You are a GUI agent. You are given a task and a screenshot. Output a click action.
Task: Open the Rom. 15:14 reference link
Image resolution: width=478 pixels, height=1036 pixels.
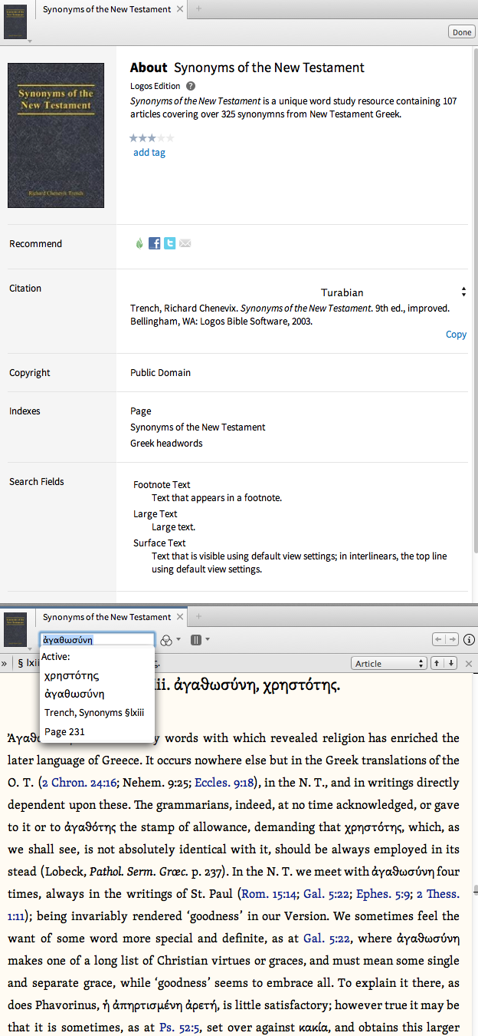click(269, 893)
